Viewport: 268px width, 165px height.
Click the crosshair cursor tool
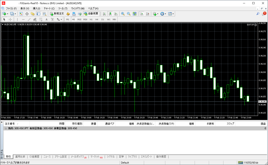(x=10, y=19)
